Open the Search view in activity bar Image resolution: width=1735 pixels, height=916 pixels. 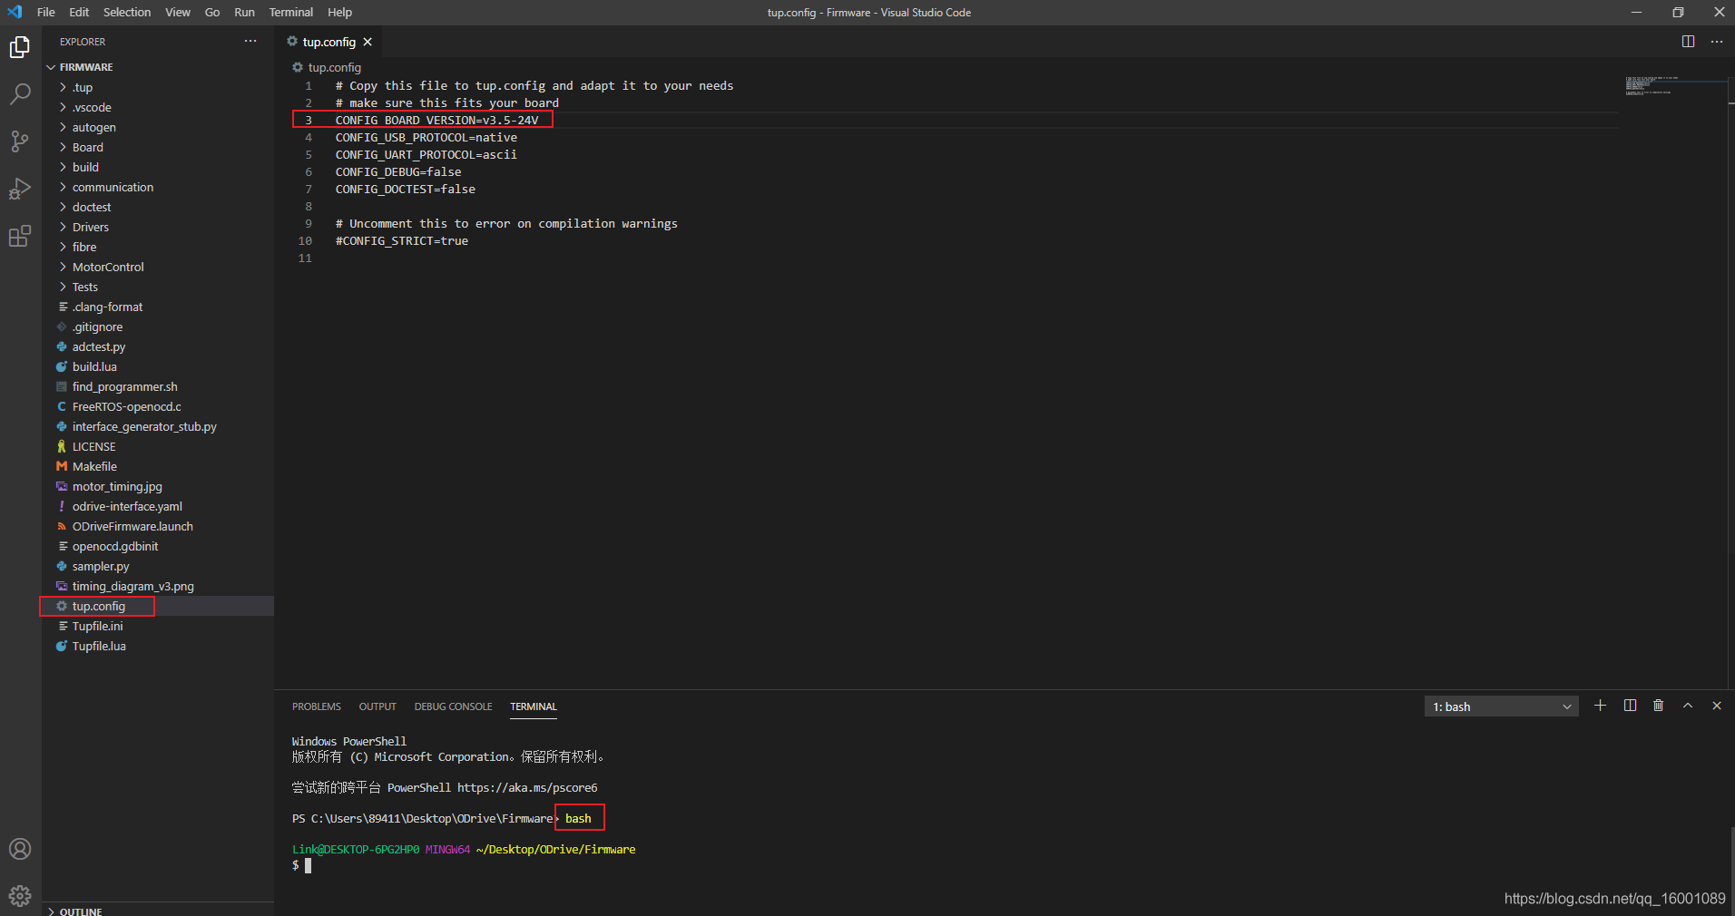(20, 94)
